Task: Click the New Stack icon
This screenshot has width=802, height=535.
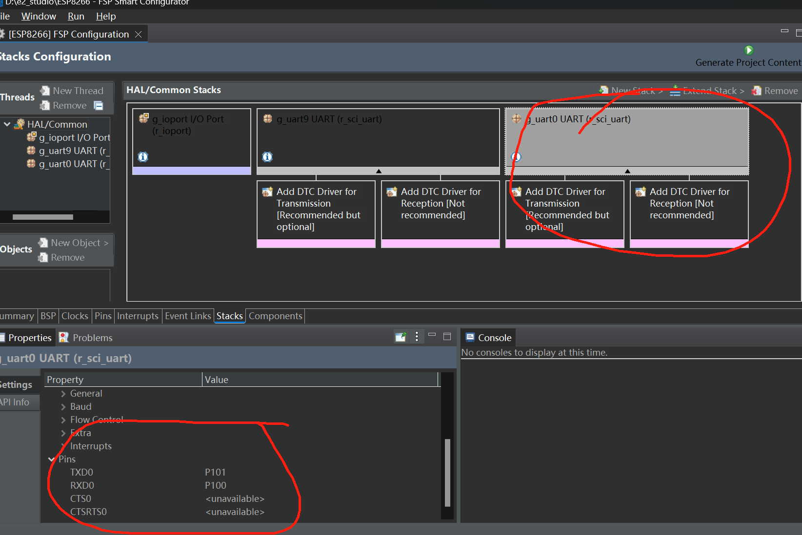Action: [604, 91]
